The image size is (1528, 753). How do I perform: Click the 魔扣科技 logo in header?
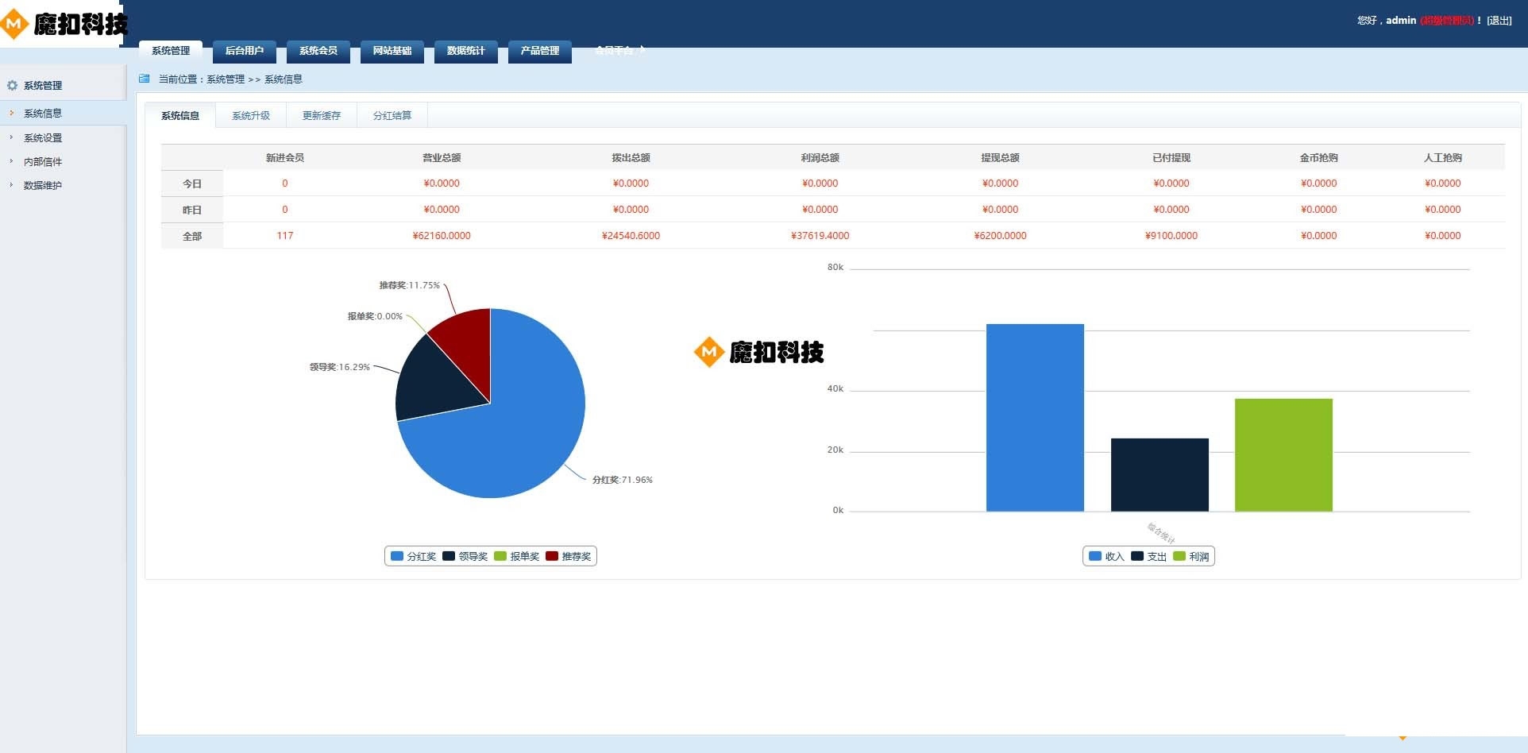(x=64, y=24)
